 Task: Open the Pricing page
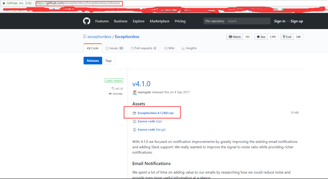(180, 21)
